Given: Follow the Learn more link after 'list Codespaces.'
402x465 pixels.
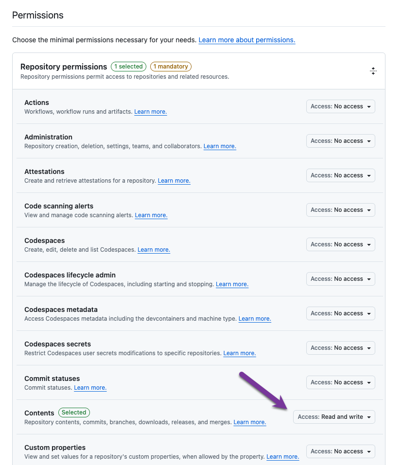Looking at the screenshot, I should tap(154, 250).
